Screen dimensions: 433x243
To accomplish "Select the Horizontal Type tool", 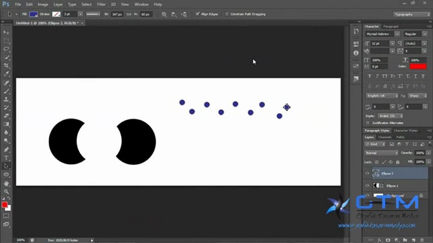I will coord(6,158).
